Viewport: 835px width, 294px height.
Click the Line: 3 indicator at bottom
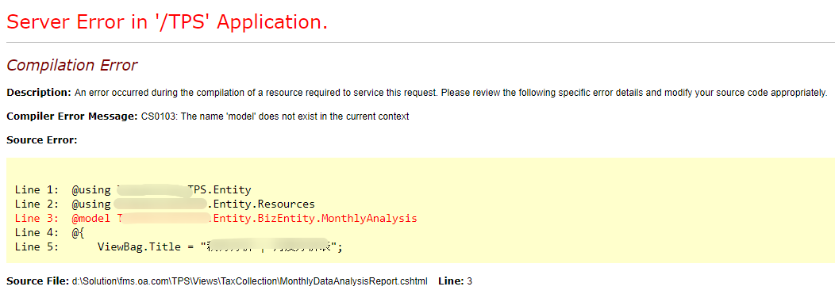456,281
